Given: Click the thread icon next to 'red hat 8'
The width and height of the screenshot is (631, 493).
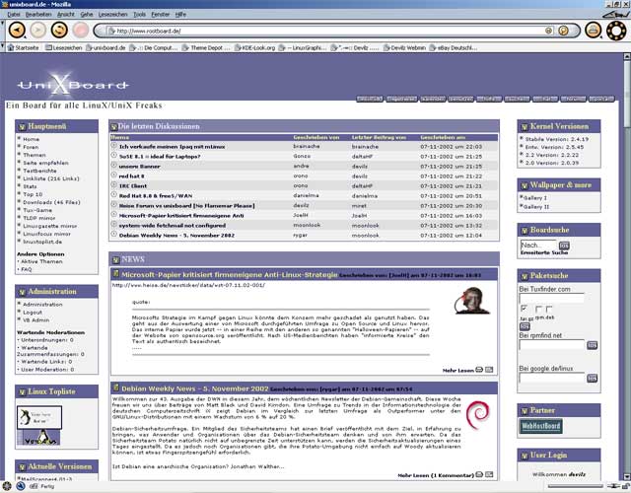Looking at the screenshot, I should coord(114,176).
